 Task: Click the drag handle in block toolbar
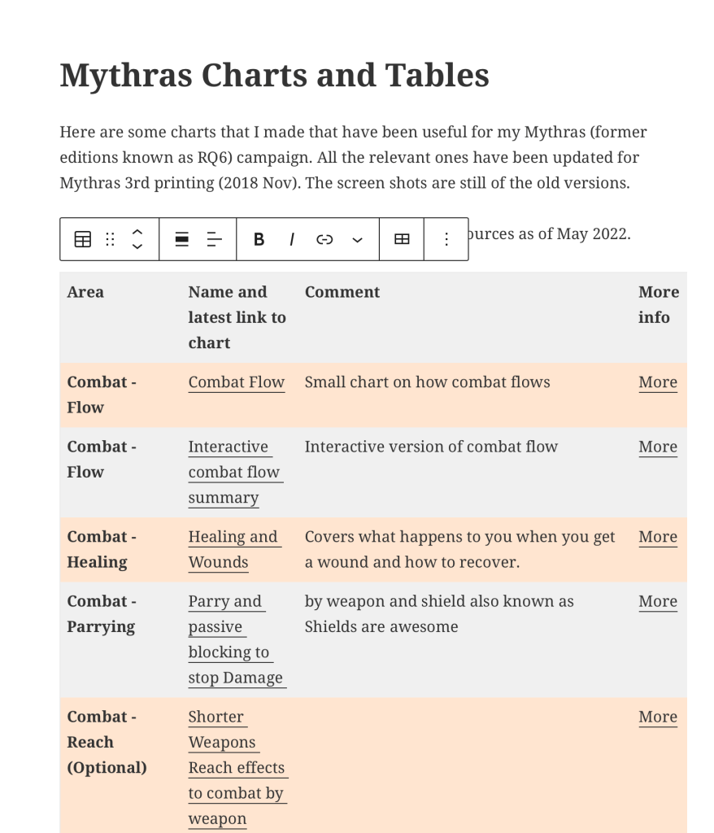111,239
